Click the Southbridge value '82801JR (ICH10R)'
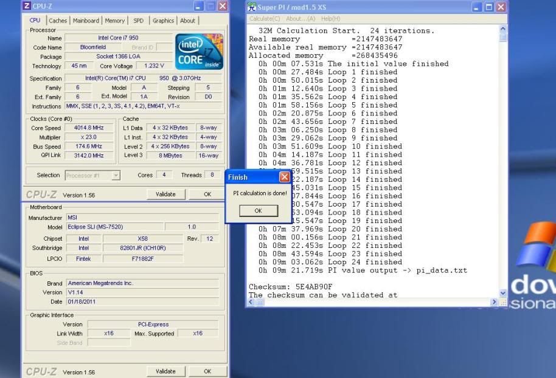556x378 pixels. [142, 247]
